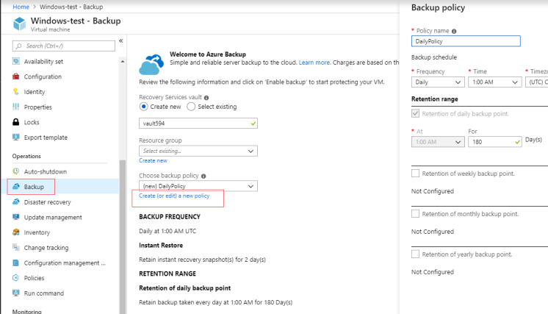Select the Create new vault radio button
Image resolution: width=548 pixels, height=314 pixels.
click(x=144, y=107)
